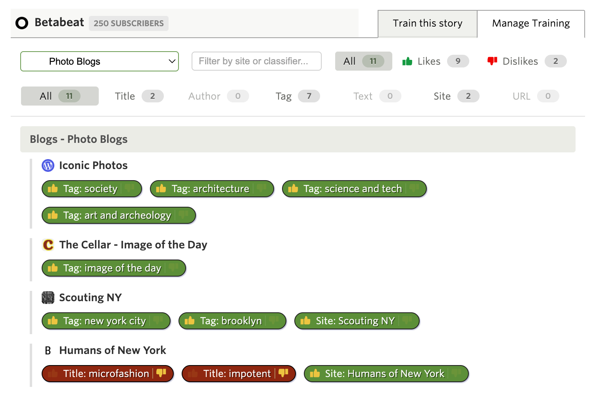
Task: Click thumbs-down on Title: microfashion
Action: (x=161, y=373)
